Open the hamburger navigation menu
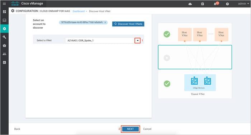This screenshot has height=135, width=251. [x=4, y=4]
